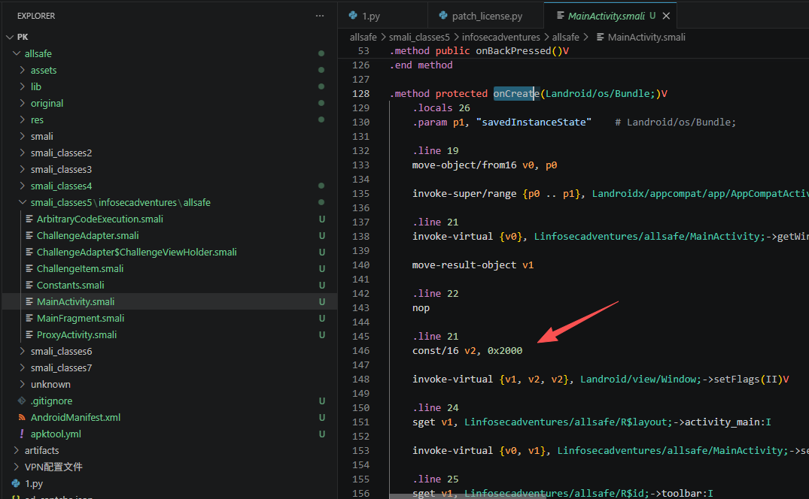Viewport: 809px width, 499px height.
Task: Click file icon of ChallengeItem.smali
Action: [29, 268]
